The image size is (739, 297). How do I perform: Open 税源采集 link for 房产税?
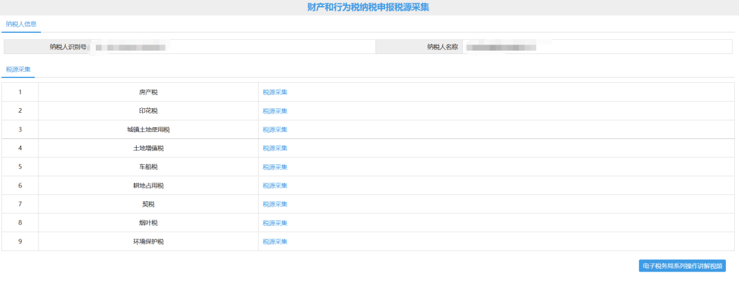pyautogui.click(x=274, y=92)
